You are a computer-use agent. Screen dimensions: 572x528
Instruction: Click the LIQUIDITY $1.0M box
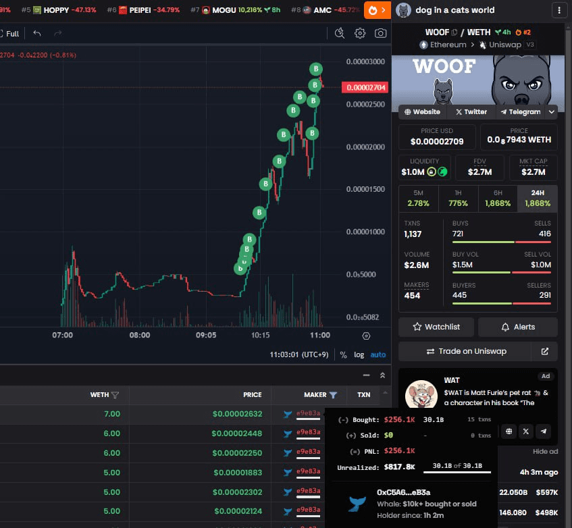click(x=425, y=167)
